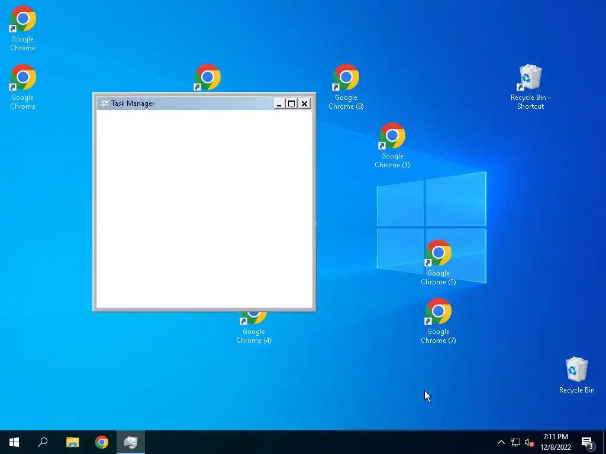
Task: Select the uppermost Google Chrome desktop shortcut
Action: pyautogui.click(x=22, y=28)
